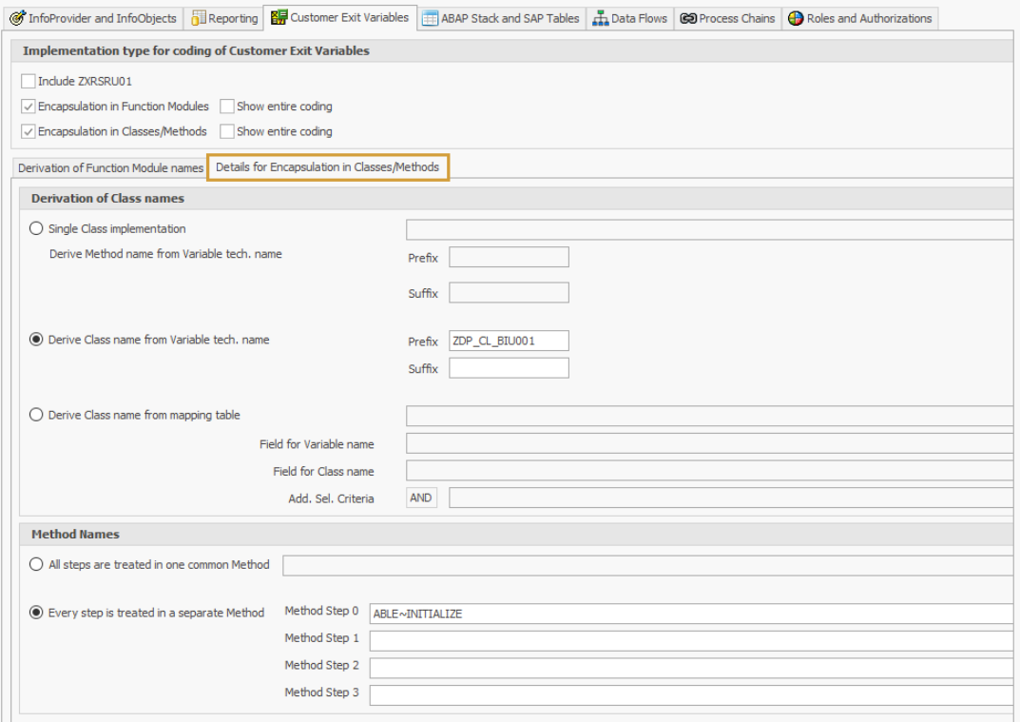
Task: Click the Process Chains tab icon
Action: pos(688,18)
